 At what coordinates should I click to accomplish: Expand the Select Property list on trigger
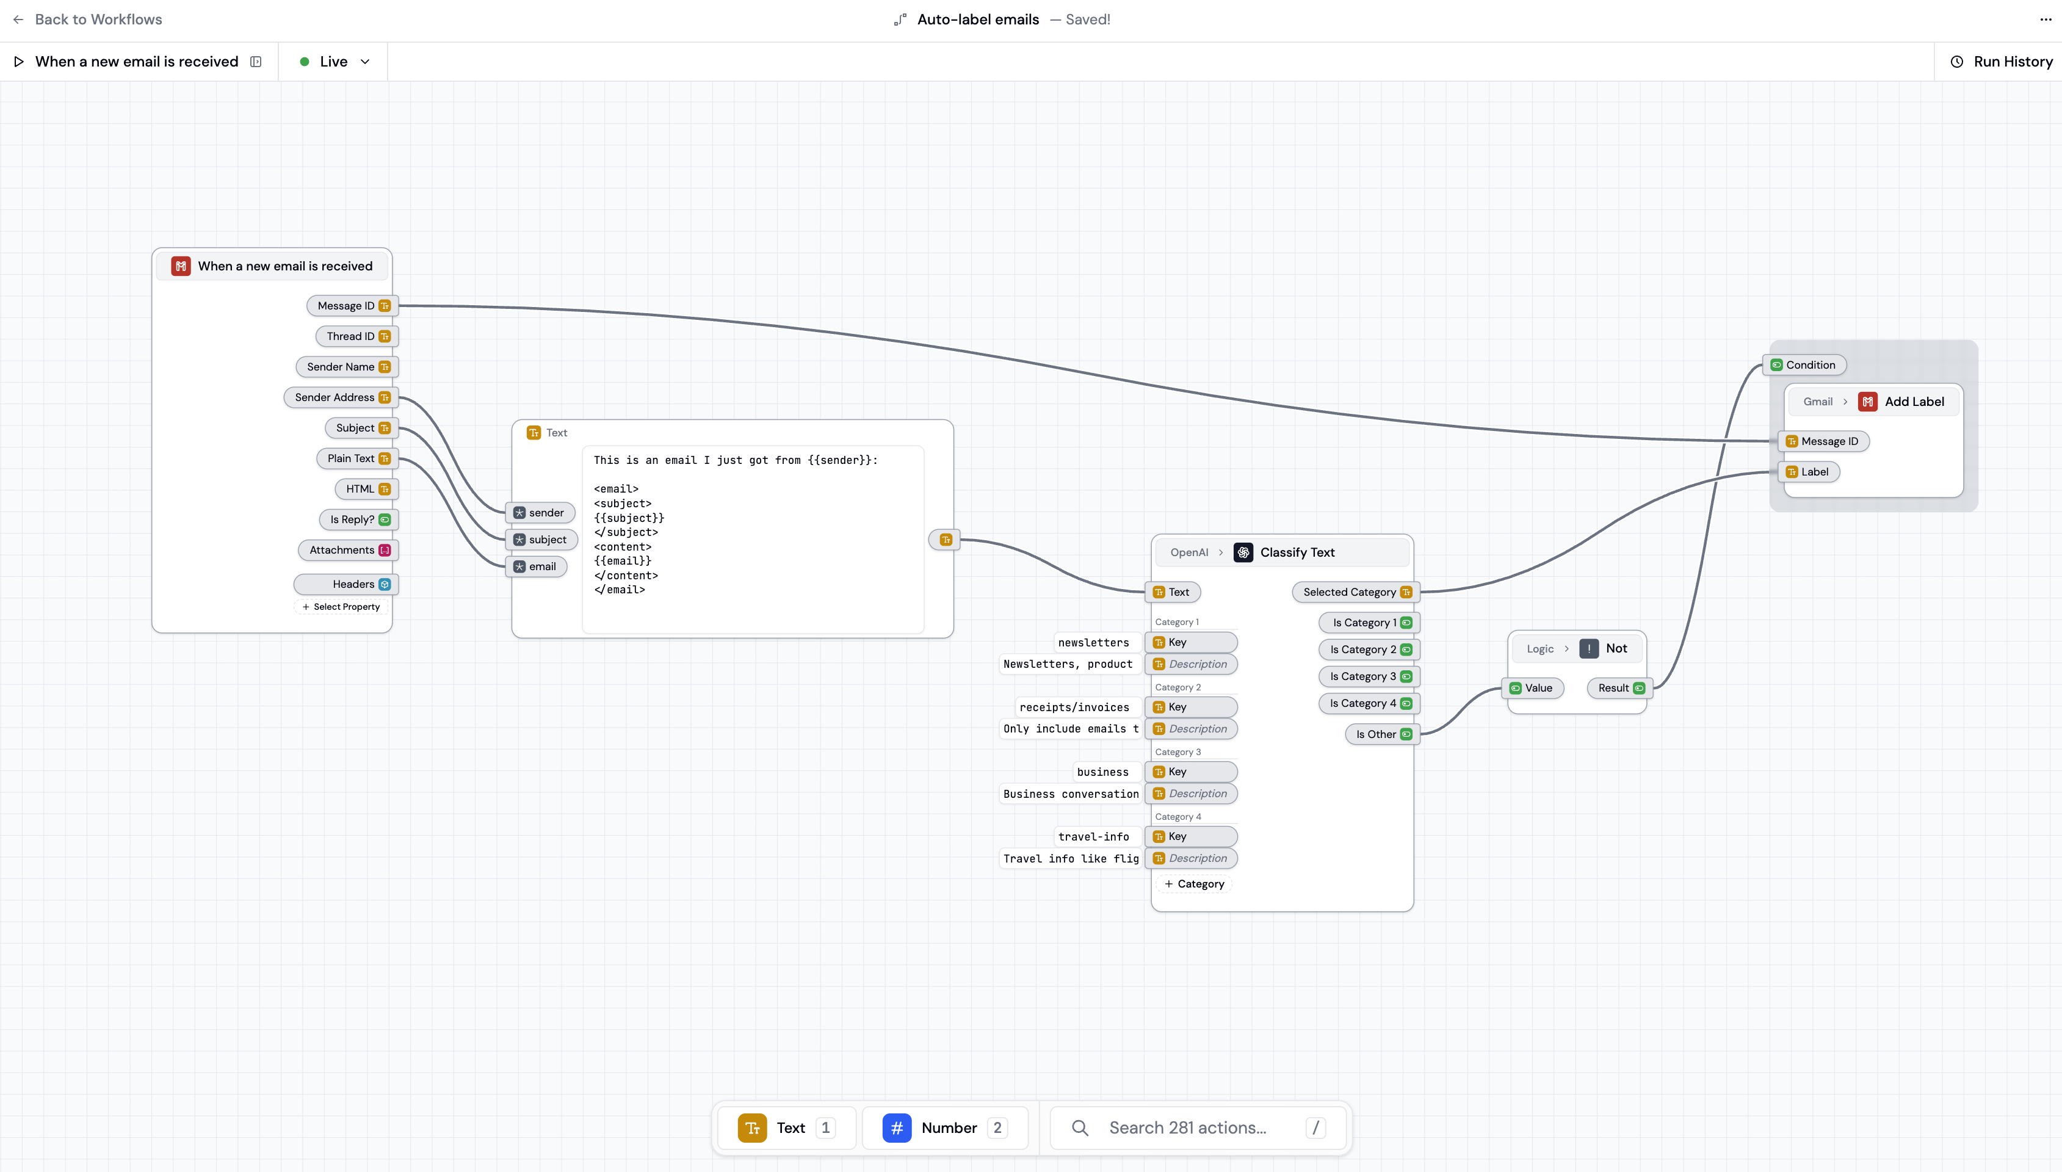point(341,607)
